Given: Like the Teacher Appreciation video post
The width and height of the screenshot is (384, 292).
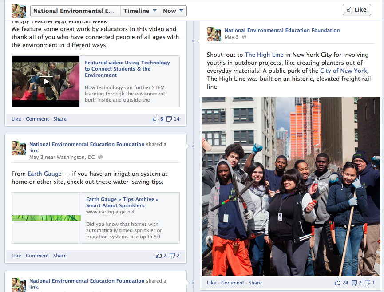Looking at the screenshot, I should pyautogui.click(x=16, y=119).
